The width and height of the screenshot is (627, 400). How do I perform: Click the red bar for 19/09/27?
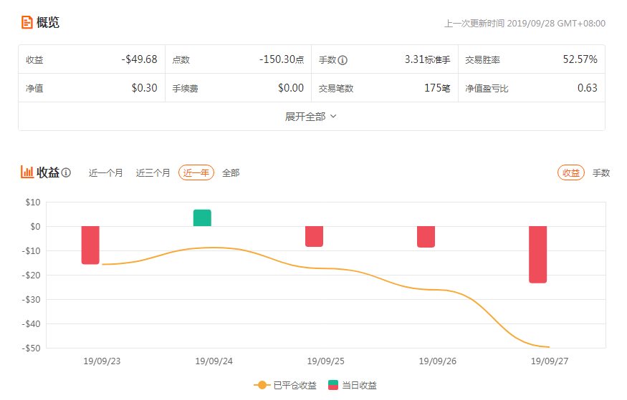(x=538, y=255)
